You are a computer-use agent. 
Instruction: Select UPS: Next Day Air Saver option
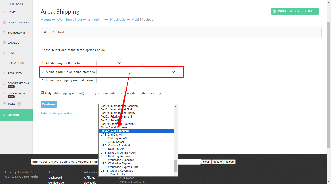click(x=136, y=156)
